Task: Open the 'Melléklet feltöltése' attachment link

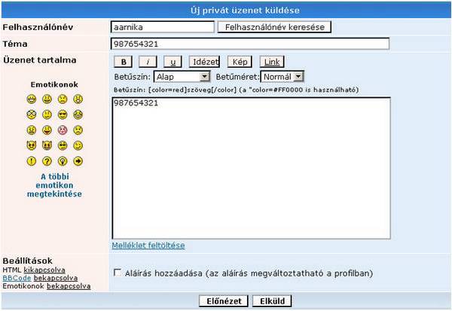Action: (x=148, y=245)
